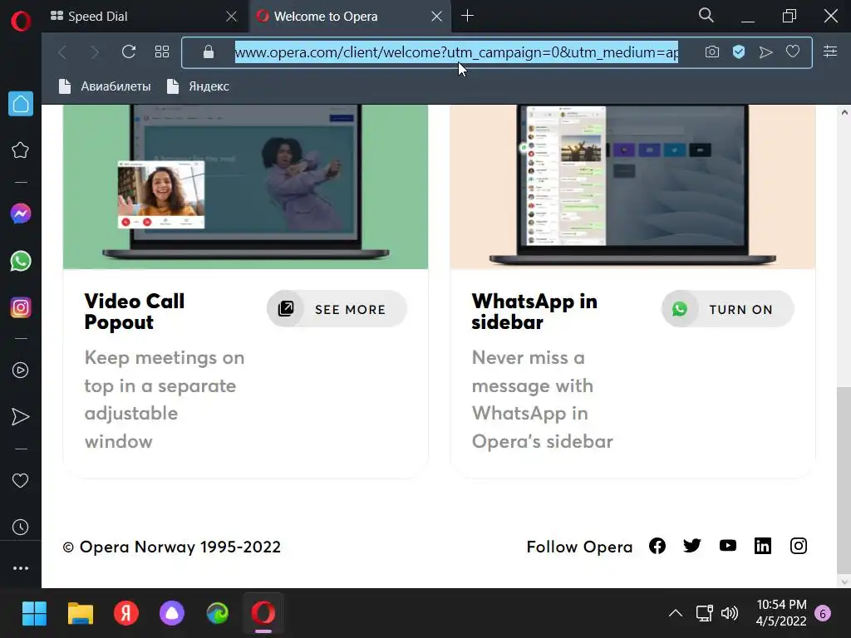
Task: Click the page vertical scrollbar thumb
Action: 844,479
